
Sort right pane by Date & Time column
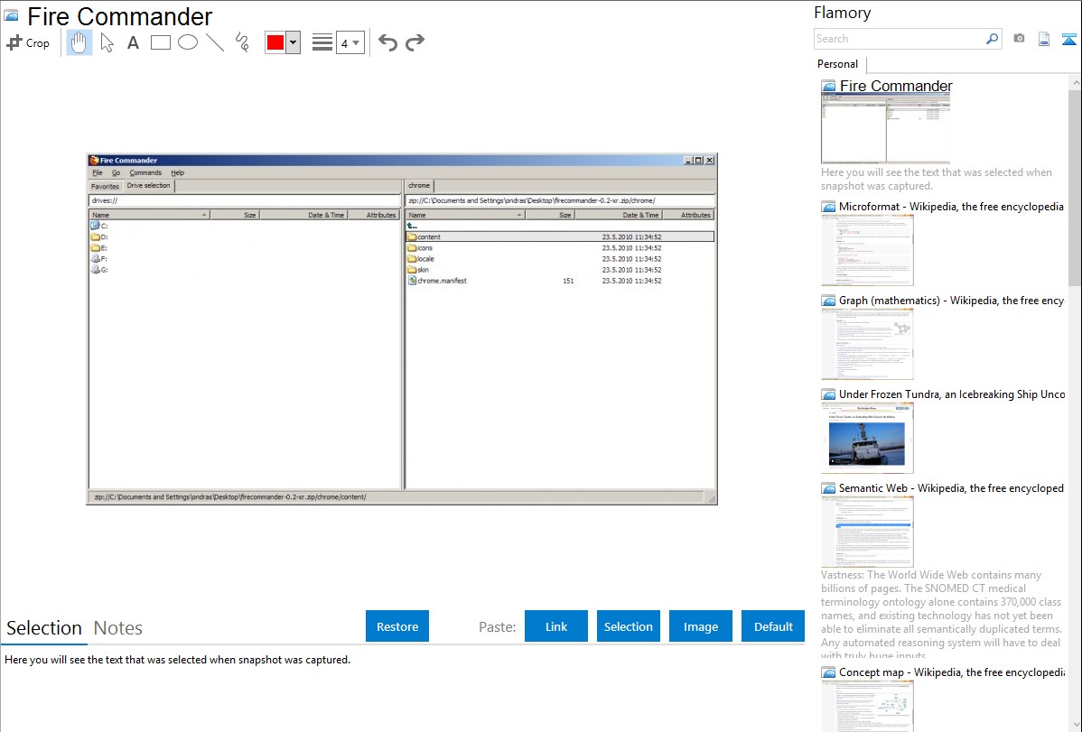619,215
